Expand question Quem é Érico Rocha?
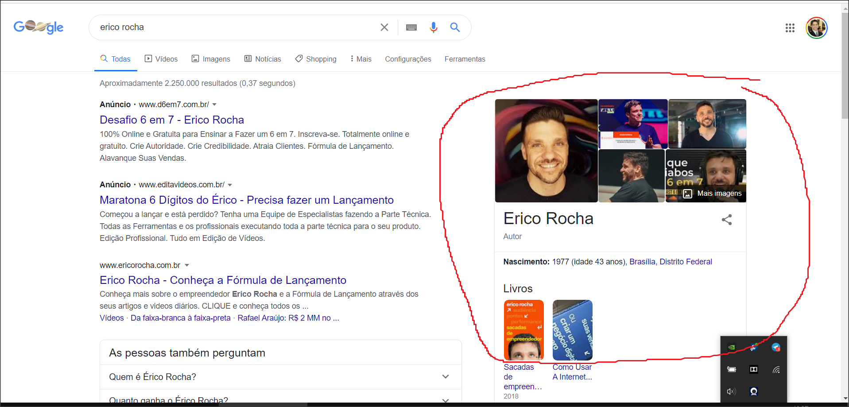This screenshot has height=407, width=849. 281,377
